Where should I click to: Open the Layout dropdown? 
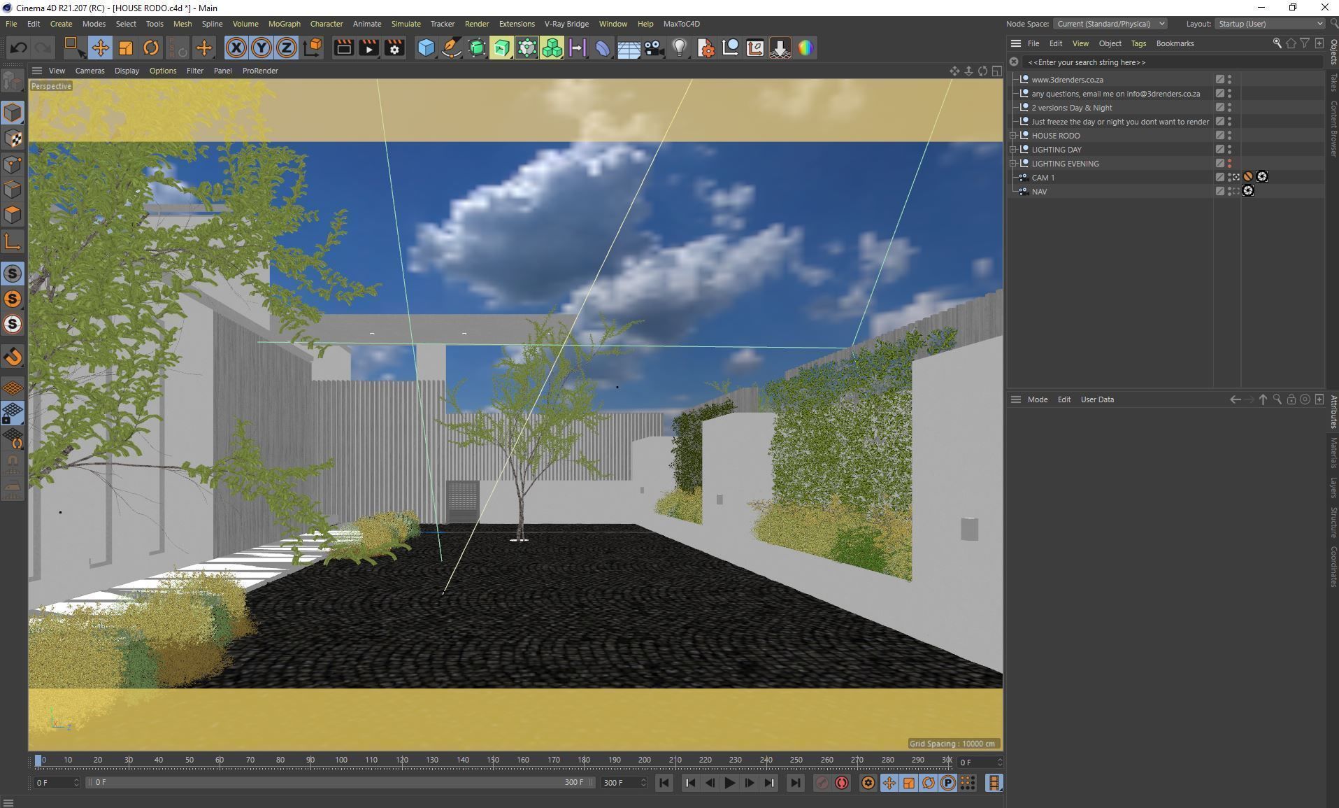pyautogui.click(x=1270, y=24)
